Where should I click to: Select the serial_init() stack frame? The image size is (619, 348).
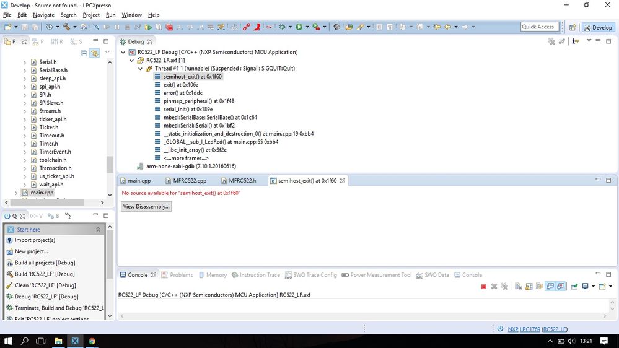coord(188,110)
